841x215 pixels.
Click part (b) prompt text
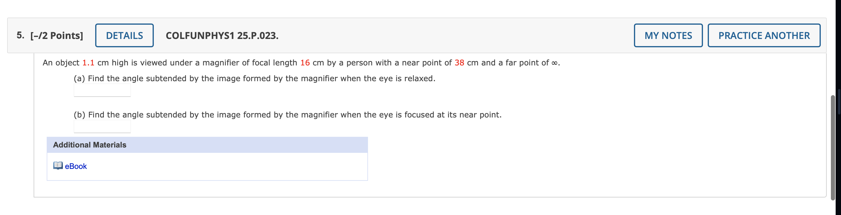point(287,114)
